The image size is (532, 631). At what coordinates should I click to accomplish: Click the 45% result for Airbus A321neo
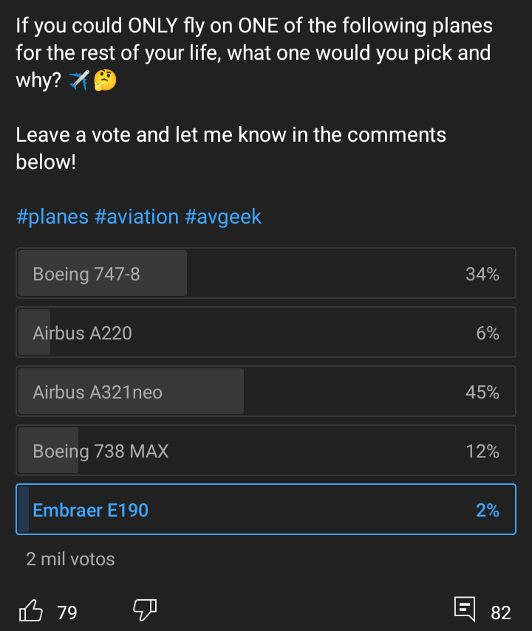pos(482,393)
